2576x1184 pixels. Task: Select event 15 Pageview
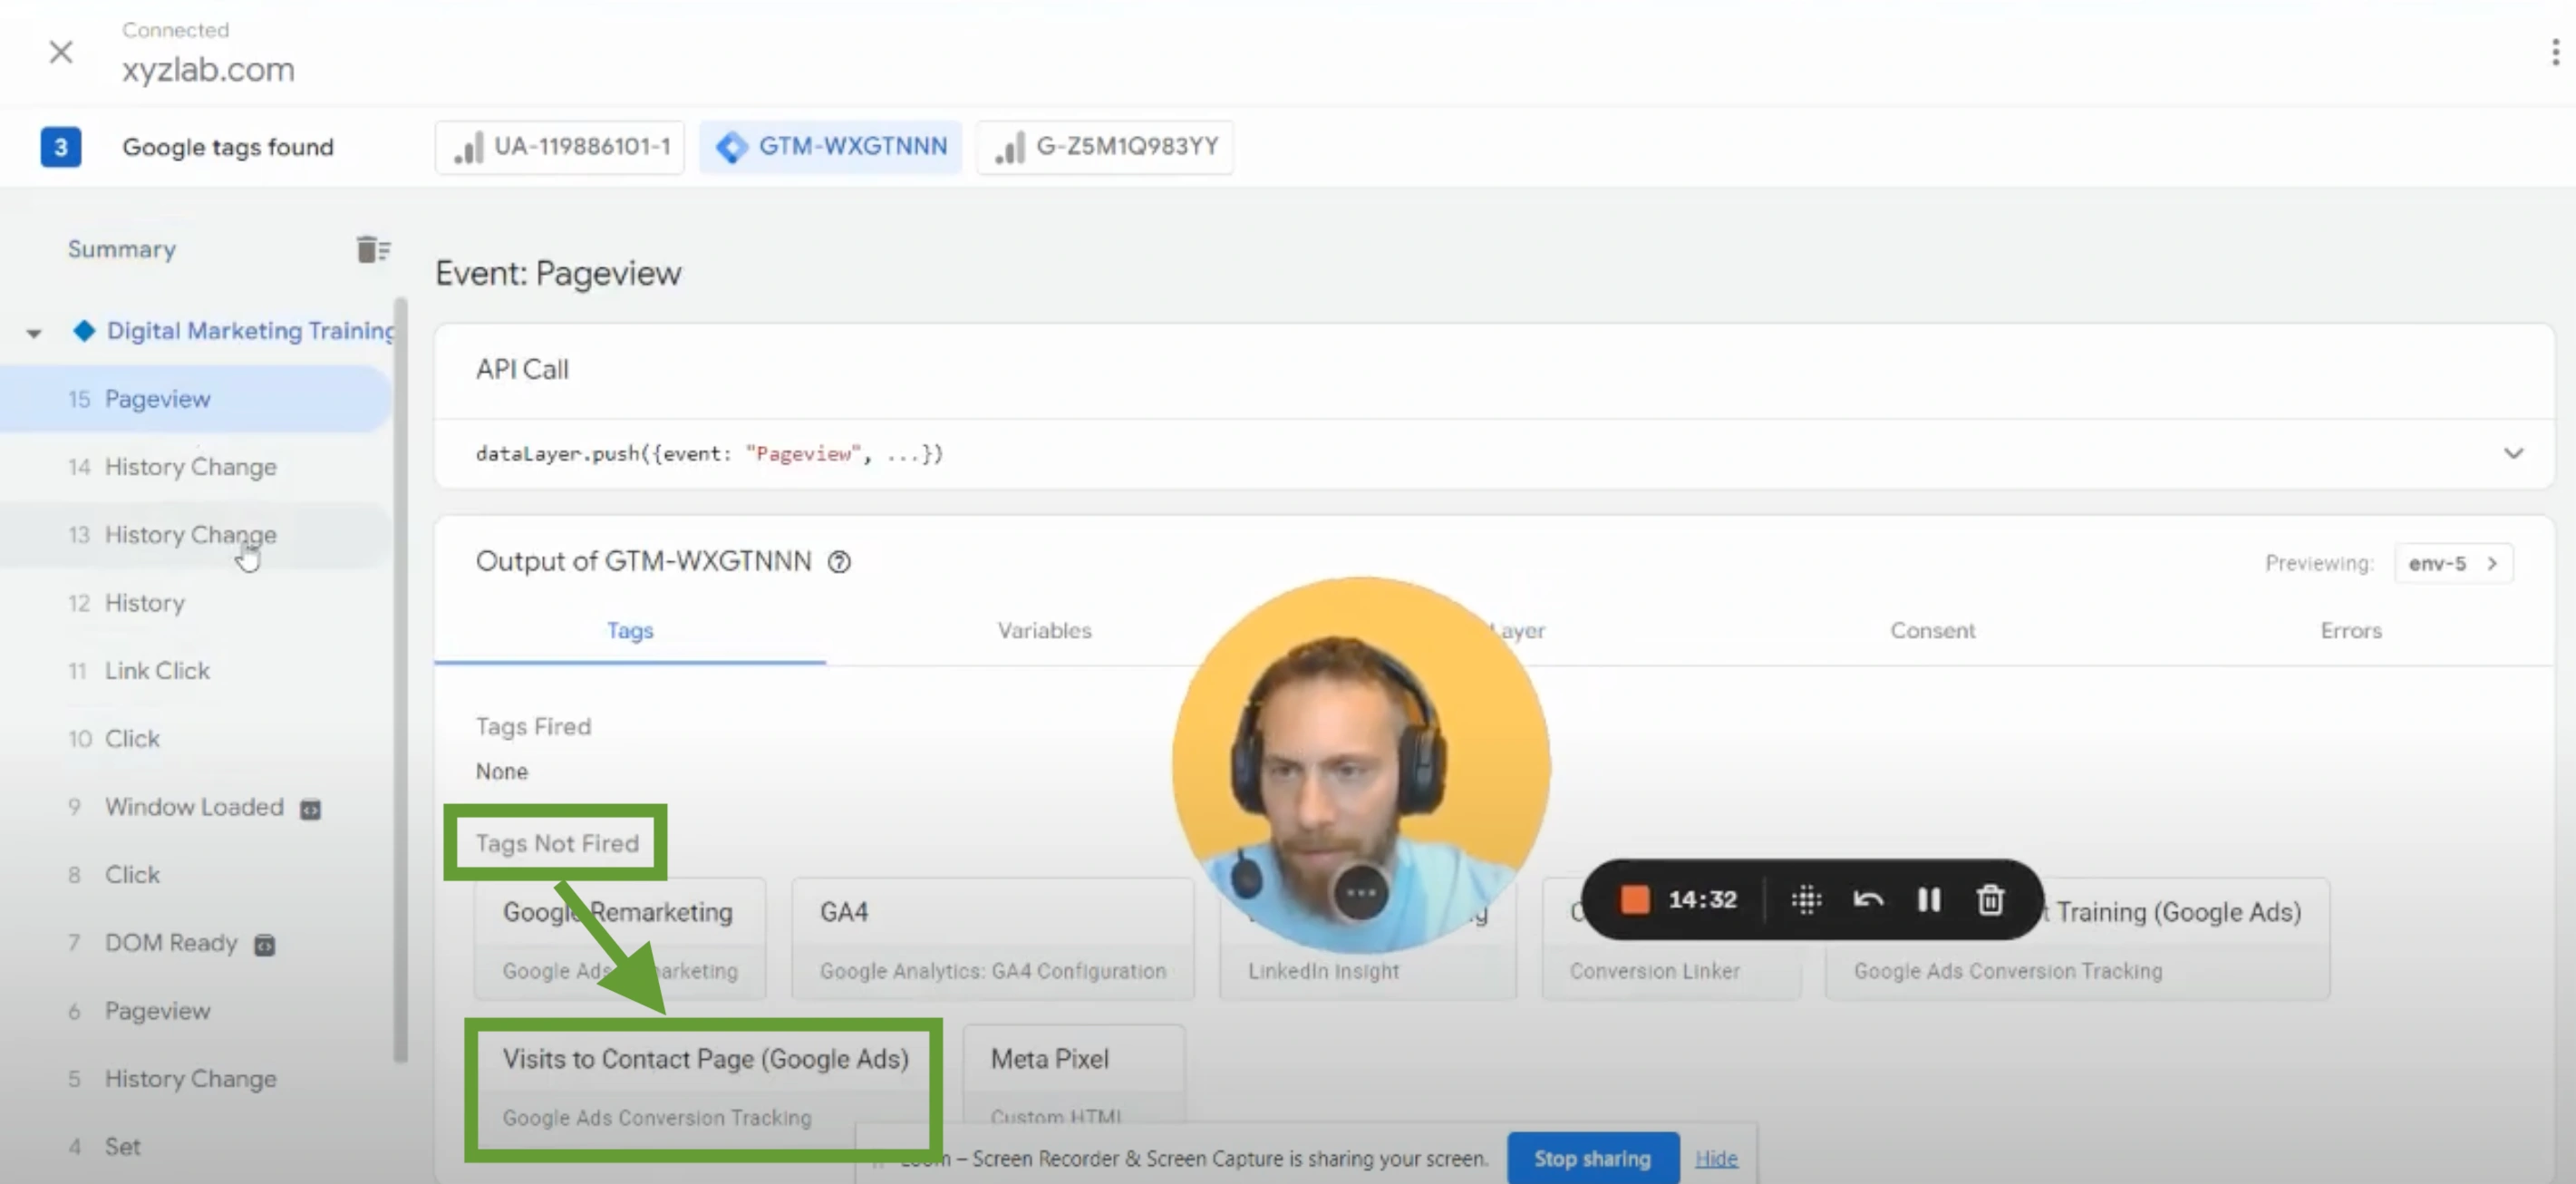[x=195, y=399]
